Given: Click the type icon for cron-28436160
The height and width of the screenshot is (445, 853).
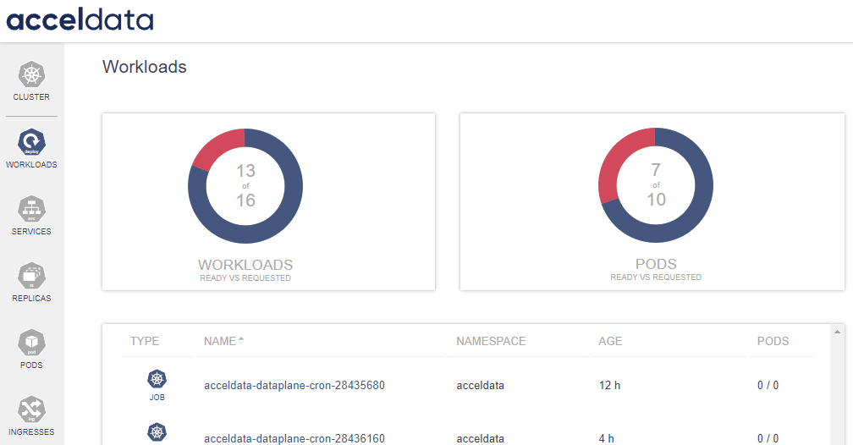Looking at the screenshot, I should pyautogui.click(x=157, y=432).
